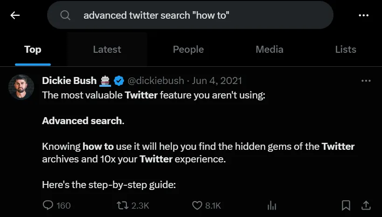This screenshot has height=217, width=382.
Task: Switch to the Latest tab
Action: (107, 49)
